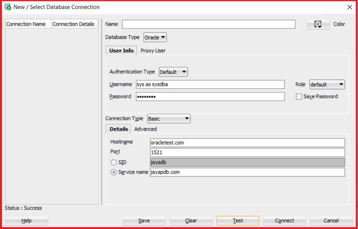Click the Hostname field with oracletest.com
The image size is (358, 229).
247,143
